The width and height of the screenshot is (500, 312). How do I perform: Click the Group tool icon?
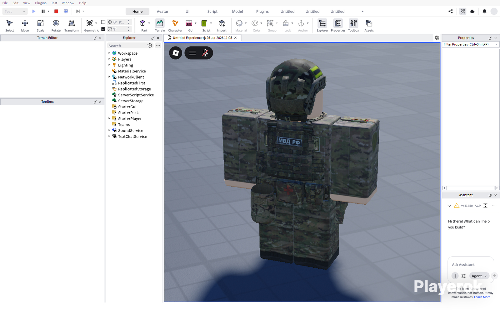point(270,23)
